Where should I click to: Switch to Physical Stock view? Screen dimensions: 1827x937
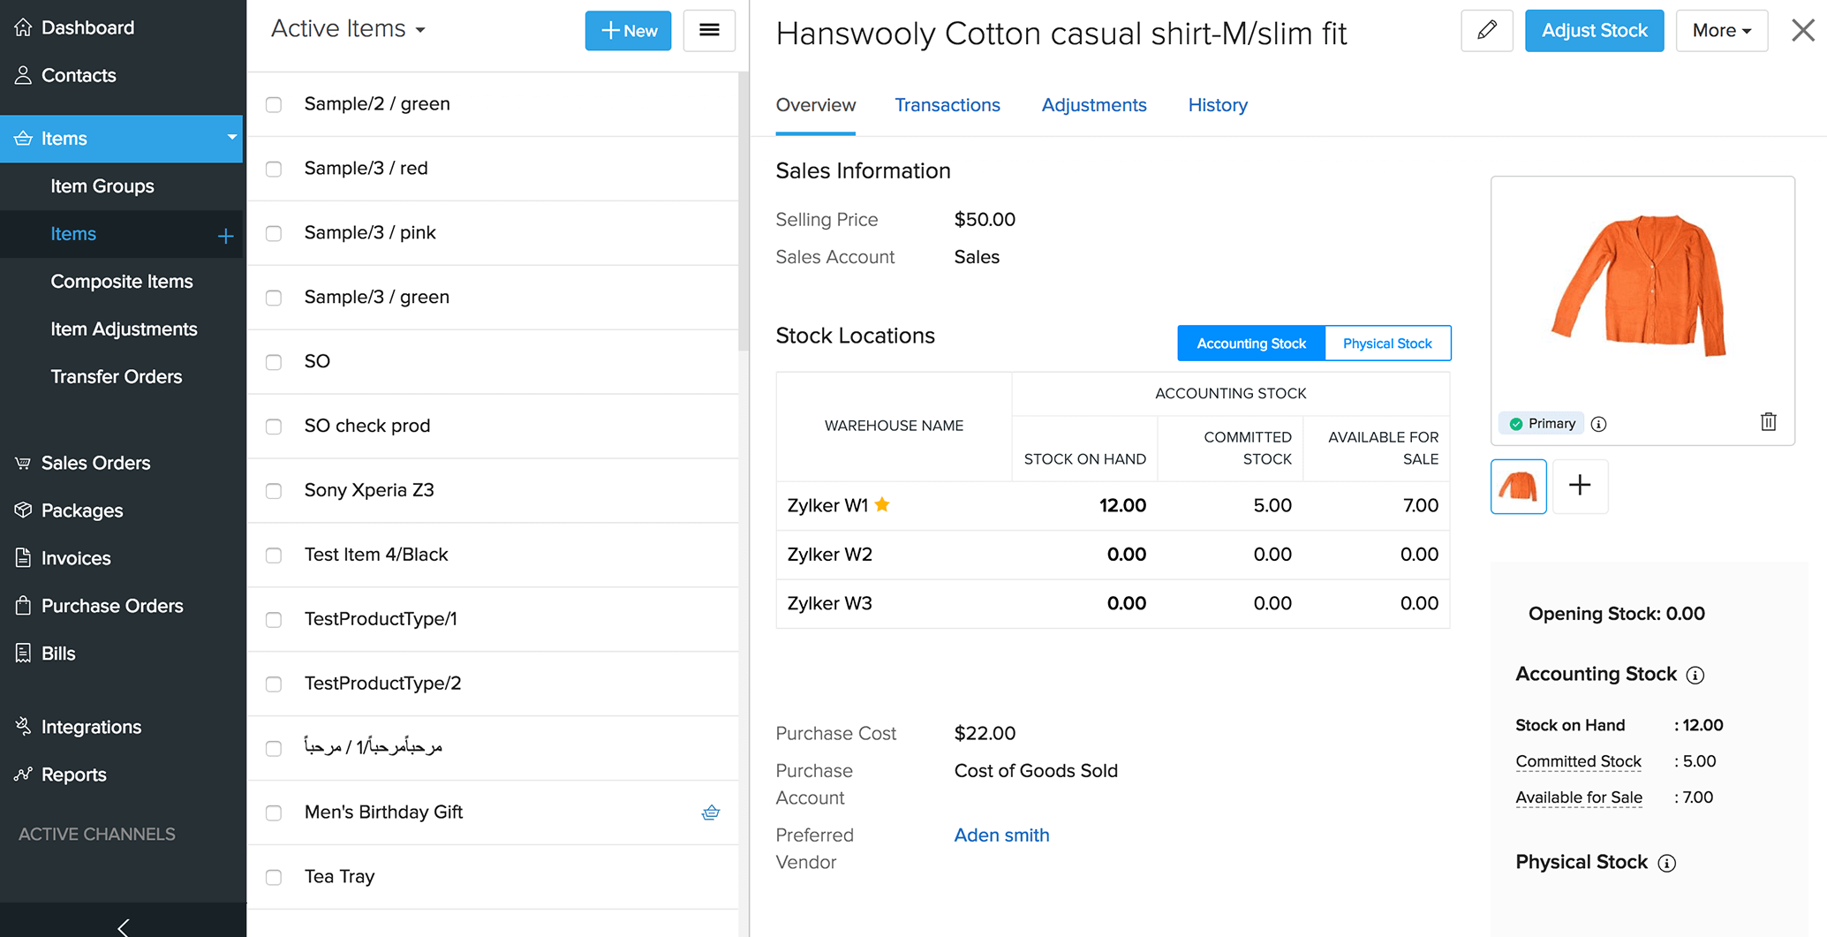(1386, 344)
